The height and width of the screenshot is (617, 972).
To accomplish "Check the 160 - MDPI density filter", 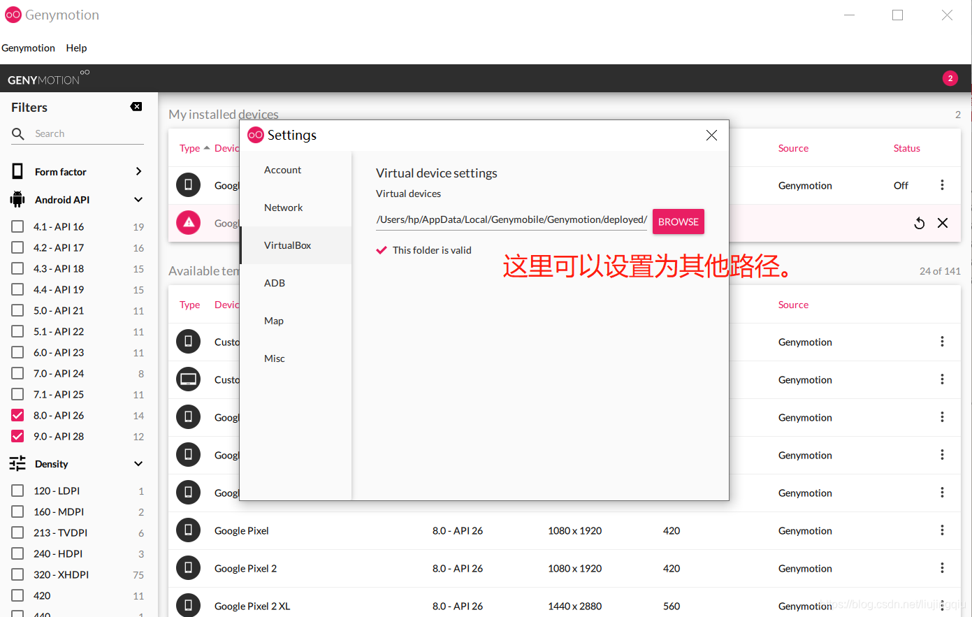I will click(17, 511).
